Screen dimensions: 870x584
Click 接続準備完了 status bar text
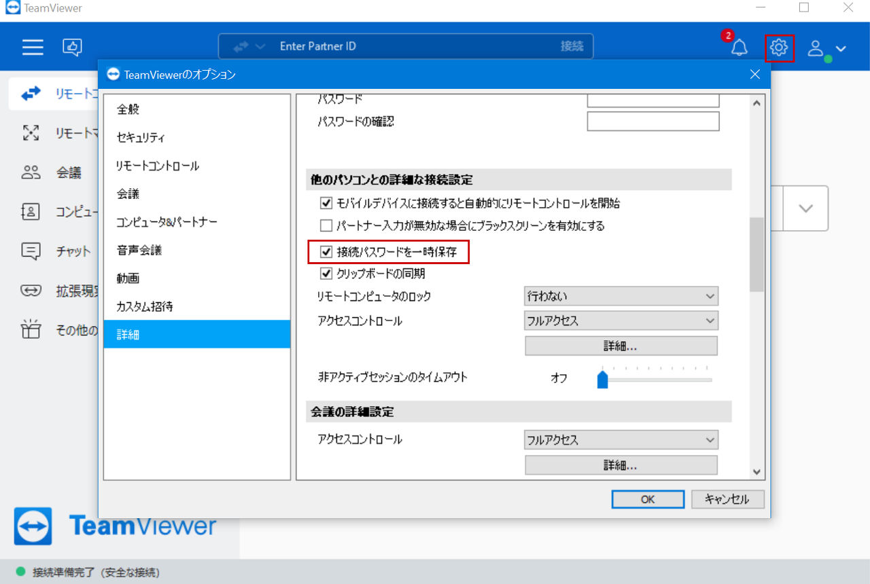[x=96, y=572]
